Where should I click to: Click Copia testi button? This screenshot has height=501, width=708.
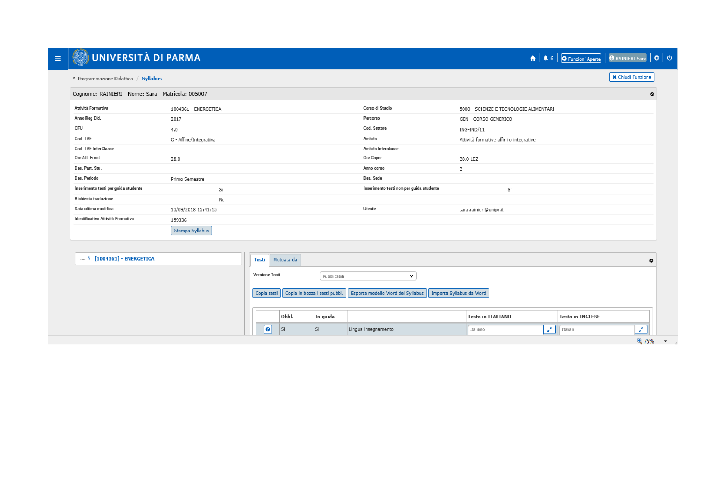point(266,294)
